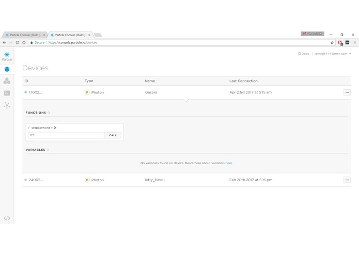Click the Photon badge in Gaspra row
This screenshot has width=359, height=255.
point(87,92)
